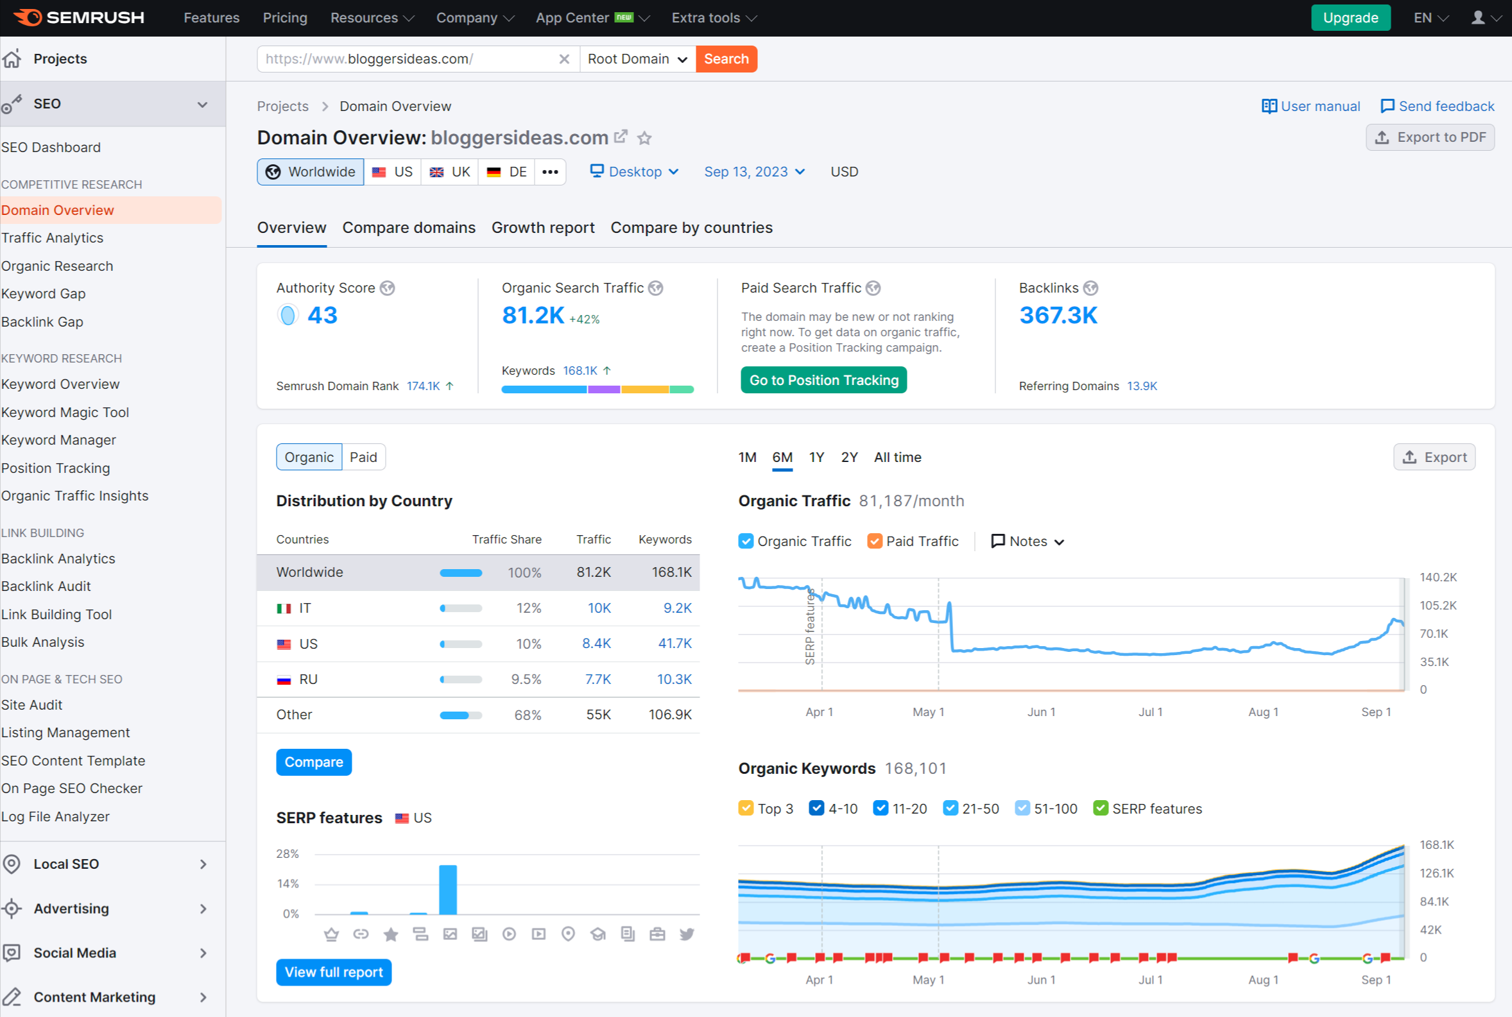Open the User manual link
Screen dimensions: 1512x1017
pyautogui.click(x=1310, y=107)
